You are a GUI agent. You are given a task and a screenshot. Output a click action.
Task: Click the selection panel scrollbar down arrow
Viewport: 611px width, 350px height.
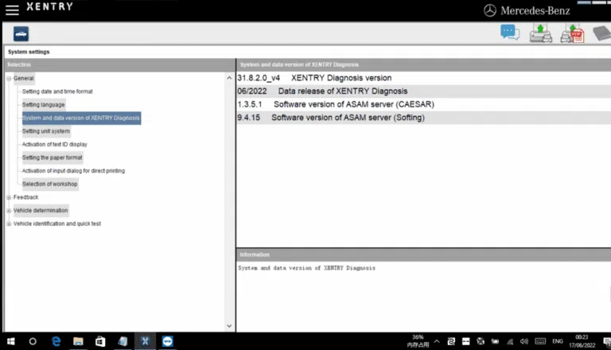click(231, 325)
